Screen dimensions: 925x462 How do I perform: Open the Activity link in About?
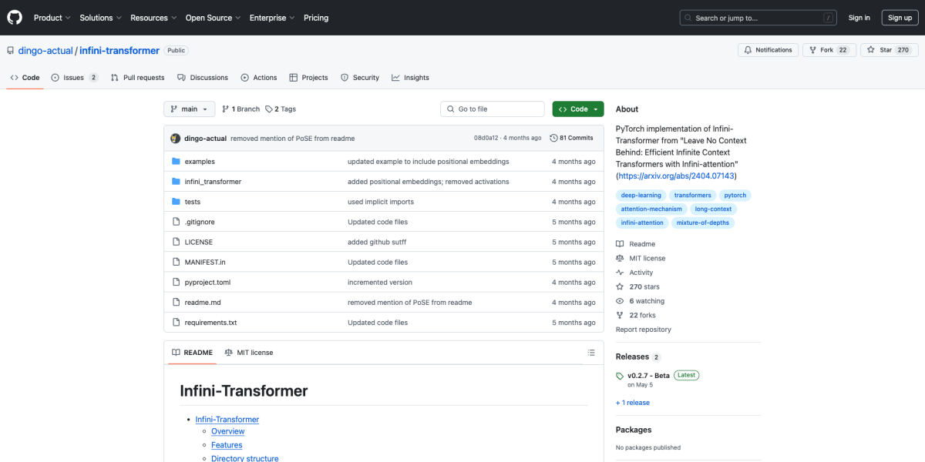[634, 273]
